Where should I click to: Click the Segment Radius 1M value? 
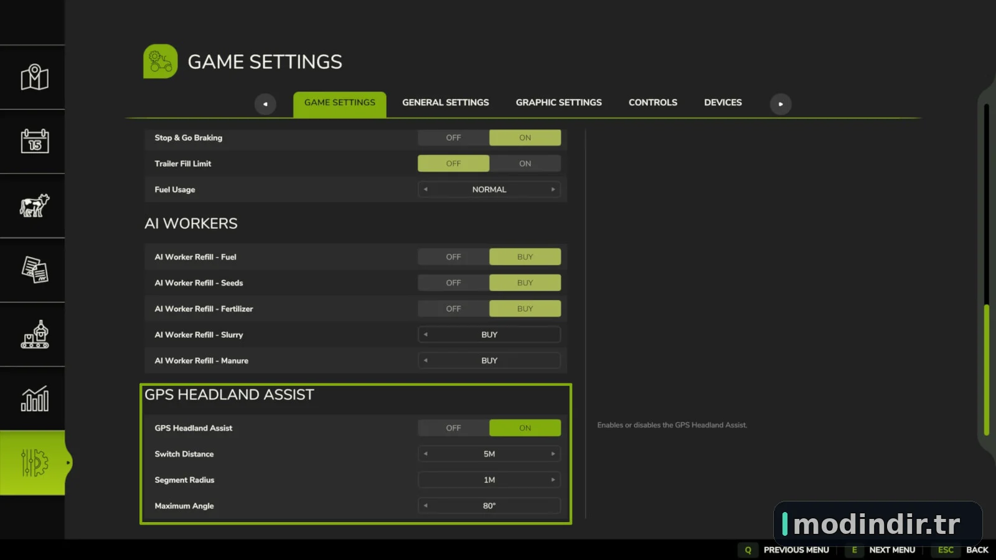[x=489, y=480]
